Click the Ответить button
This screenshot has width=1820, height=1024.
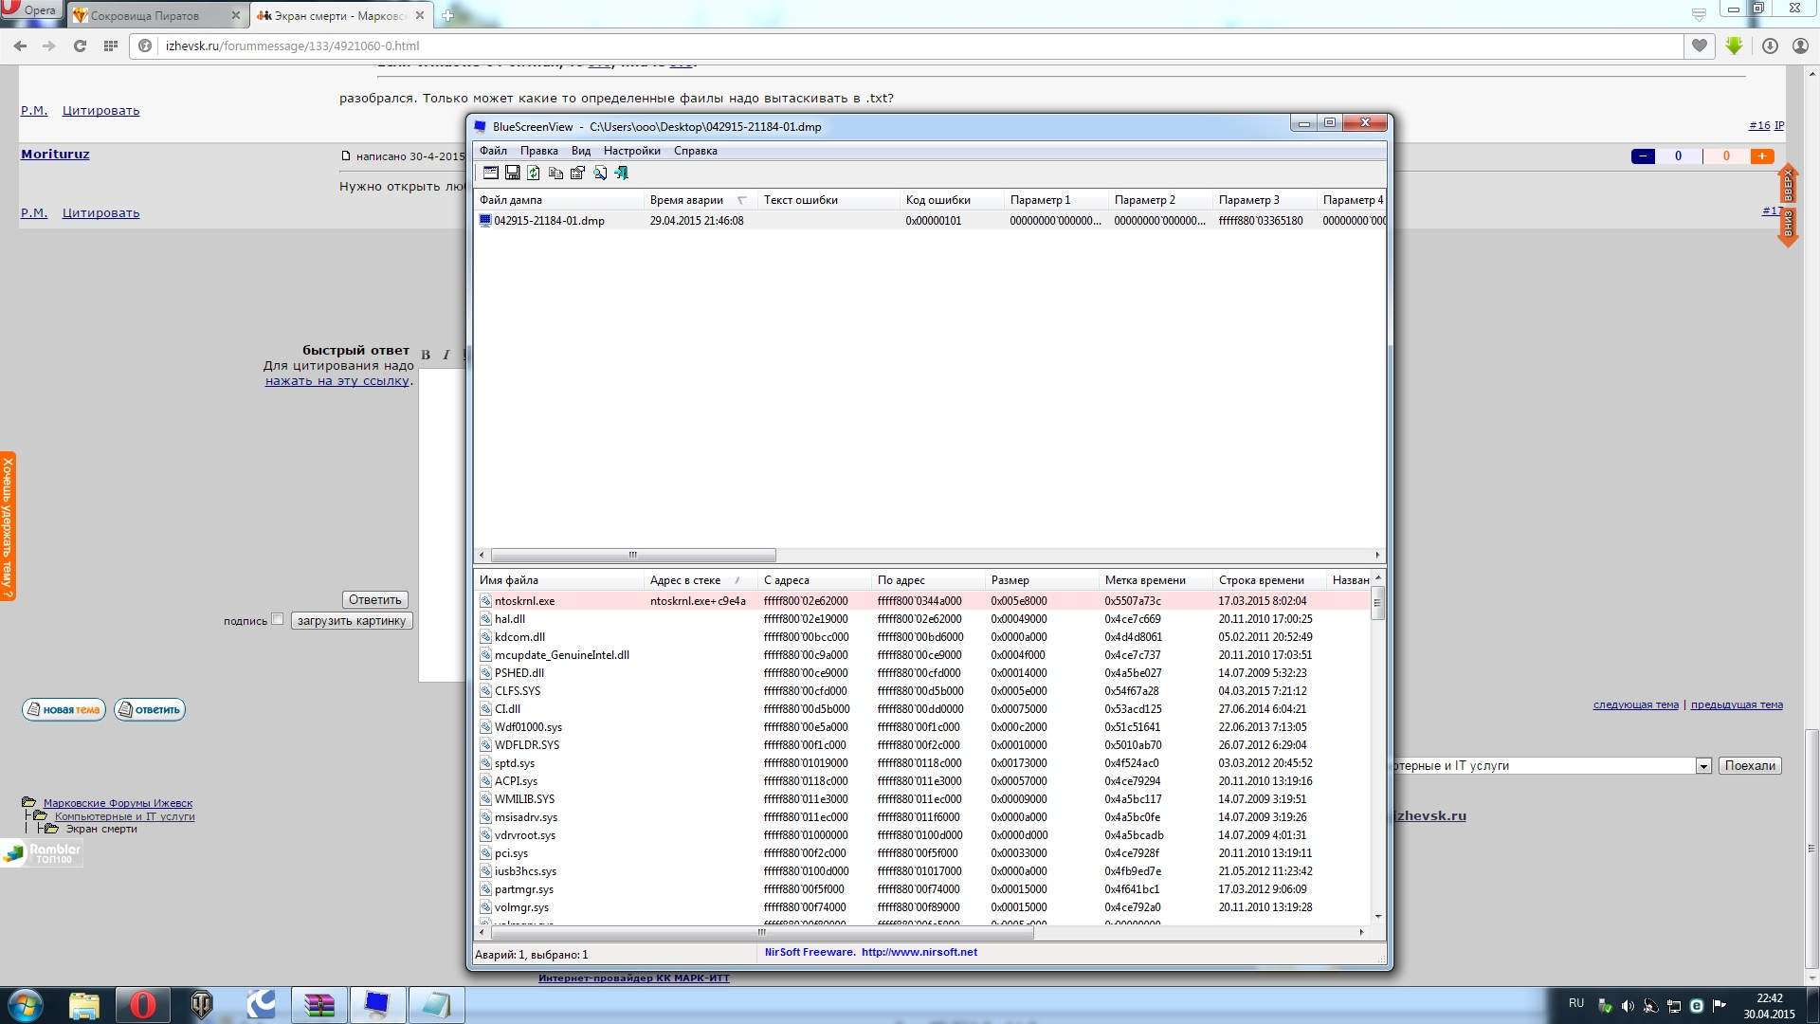pyautogui.click(x=374, y=599)
